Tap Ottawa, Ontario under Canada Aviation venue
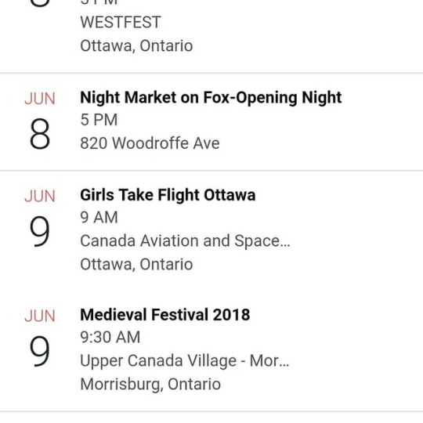Viewport: 423px width, 423px height. pyautogui.click(x=136, y=264)
